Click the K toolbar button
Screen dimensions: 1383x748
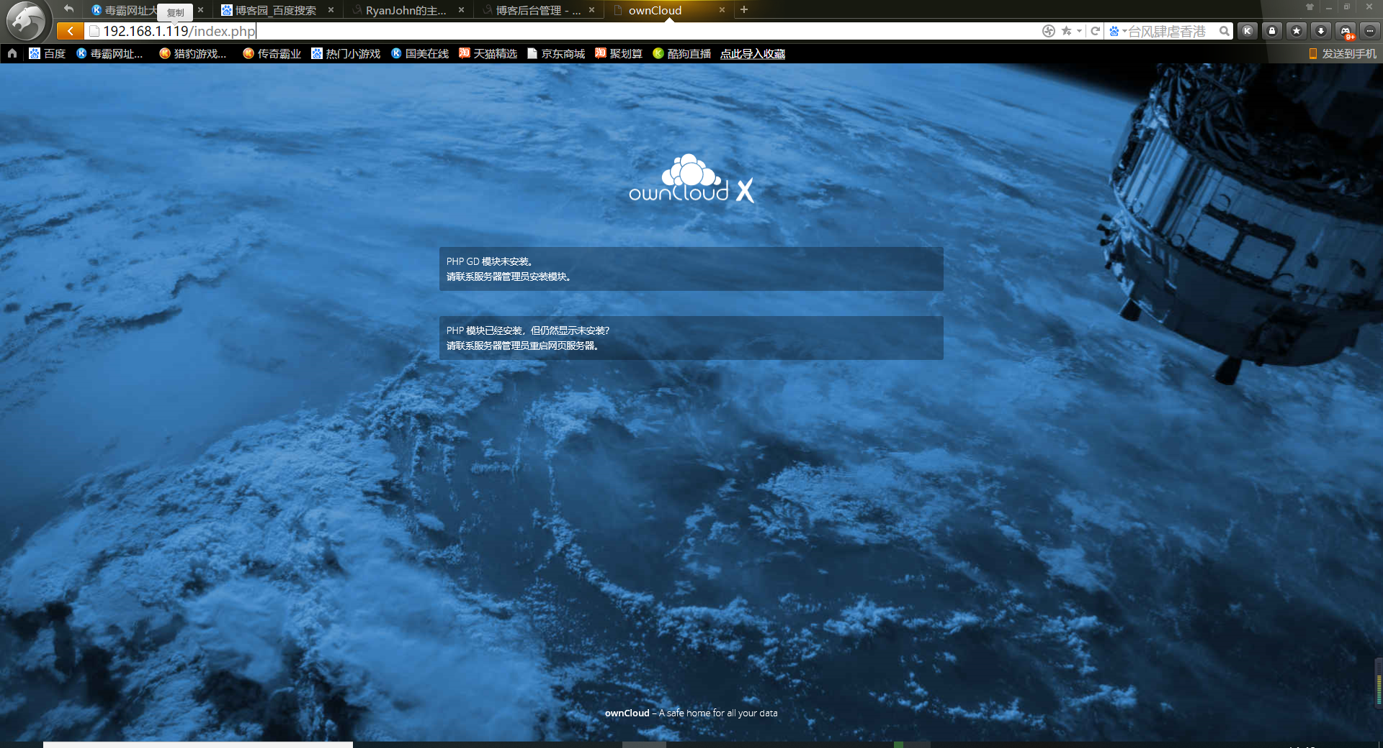point(1248,31)
